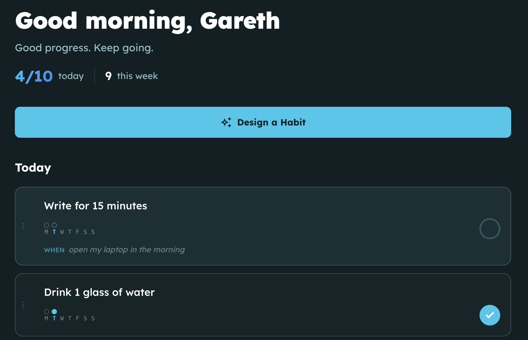Screen dimensions: 528x340
Task: Click "open my laptop in the morning" text
Action: (x=127, y=250)
